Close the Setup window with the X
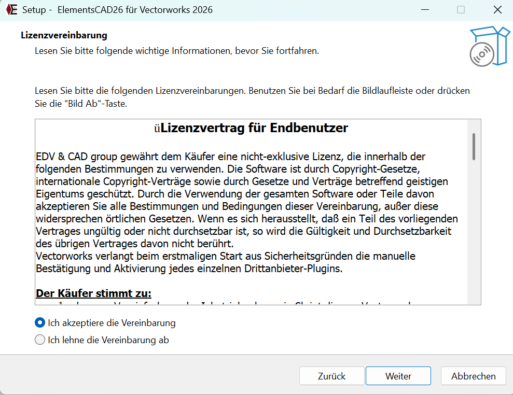Image resolution: width=513 pixels, height=395 pixels. pyautogui.click(x=497, y=10)
